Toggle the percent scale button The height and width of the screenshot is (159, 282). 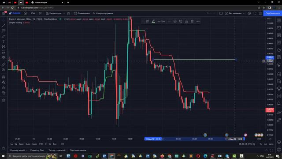(x=261, y=144)
